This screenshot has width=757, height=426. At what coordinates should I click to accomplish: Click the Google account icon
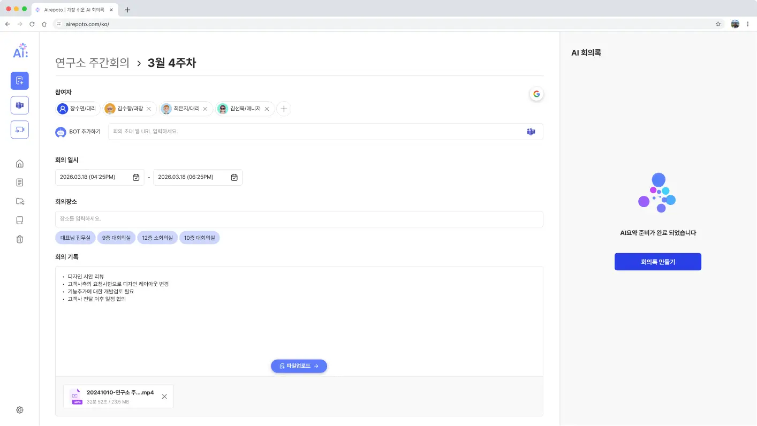[x=536, y=94]
